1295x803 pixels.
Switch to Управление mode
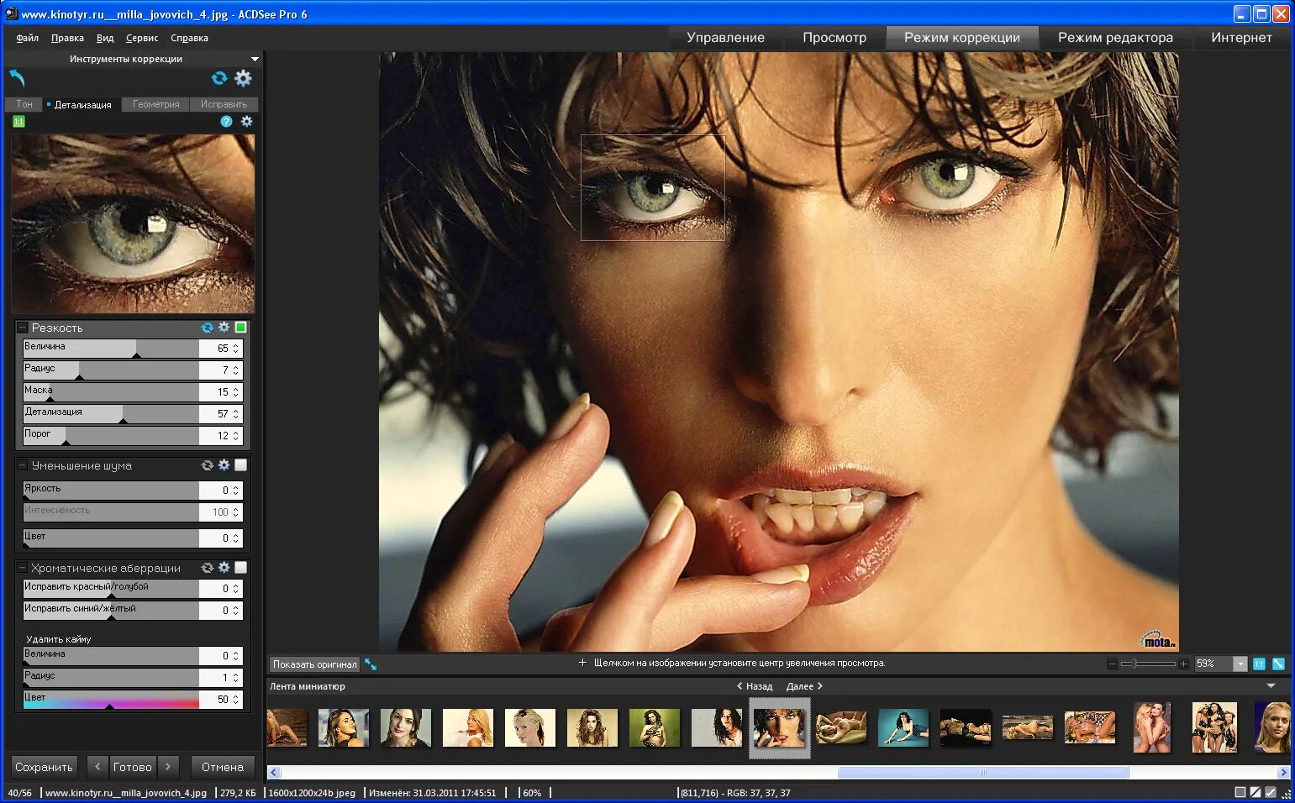pyautogui.click(x=725, y=38)
